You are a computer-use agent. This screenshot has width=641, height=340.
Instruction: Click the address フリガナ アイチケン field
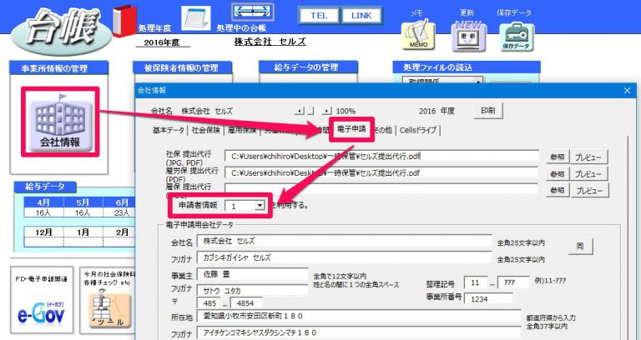point(359,332)
